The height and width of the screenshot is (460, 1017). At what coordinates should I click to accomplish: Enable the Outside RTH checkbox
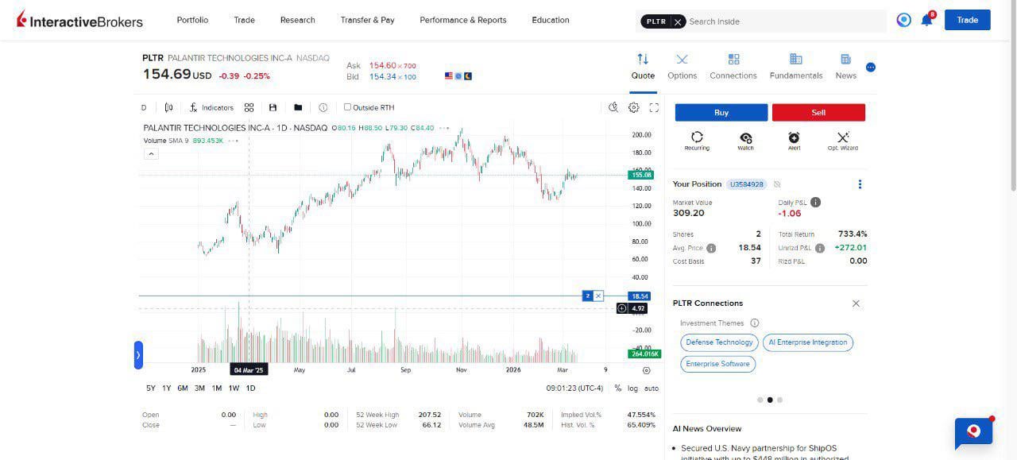[x=347, y=107]
